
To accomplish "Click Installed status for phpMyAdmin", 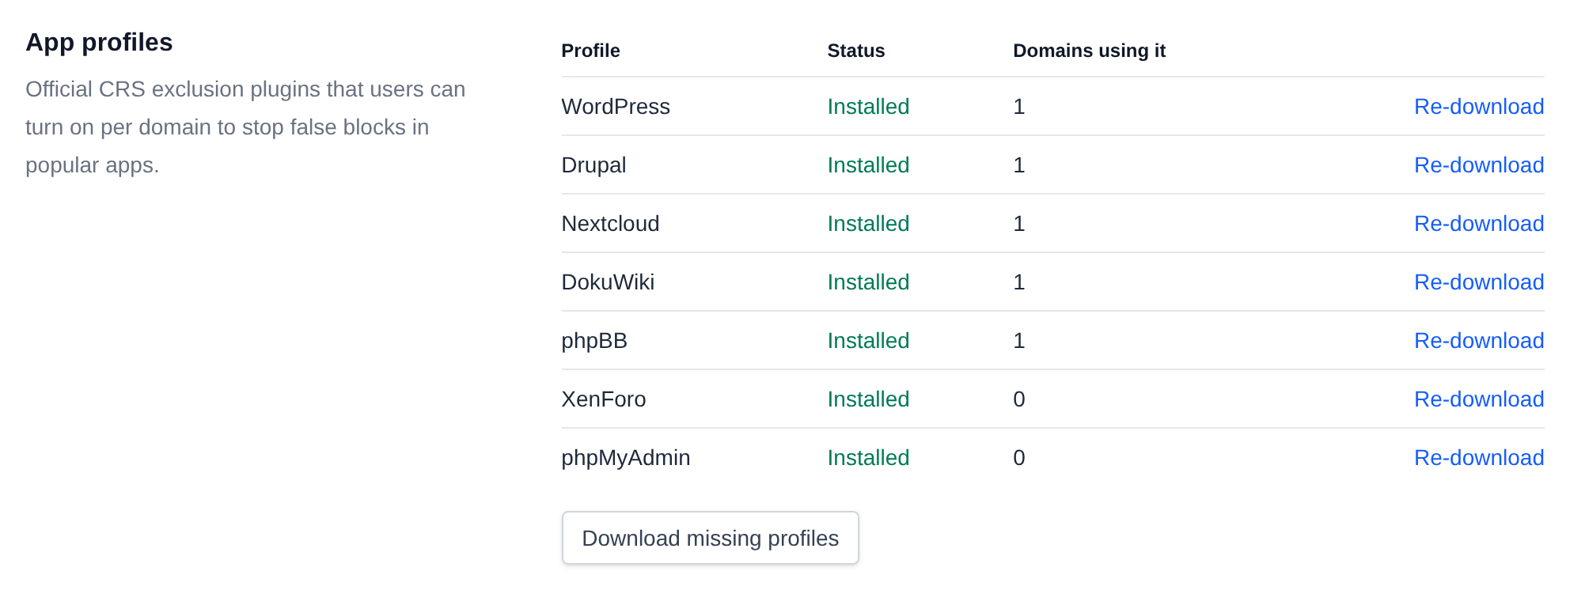I will (x=868, y=458).
